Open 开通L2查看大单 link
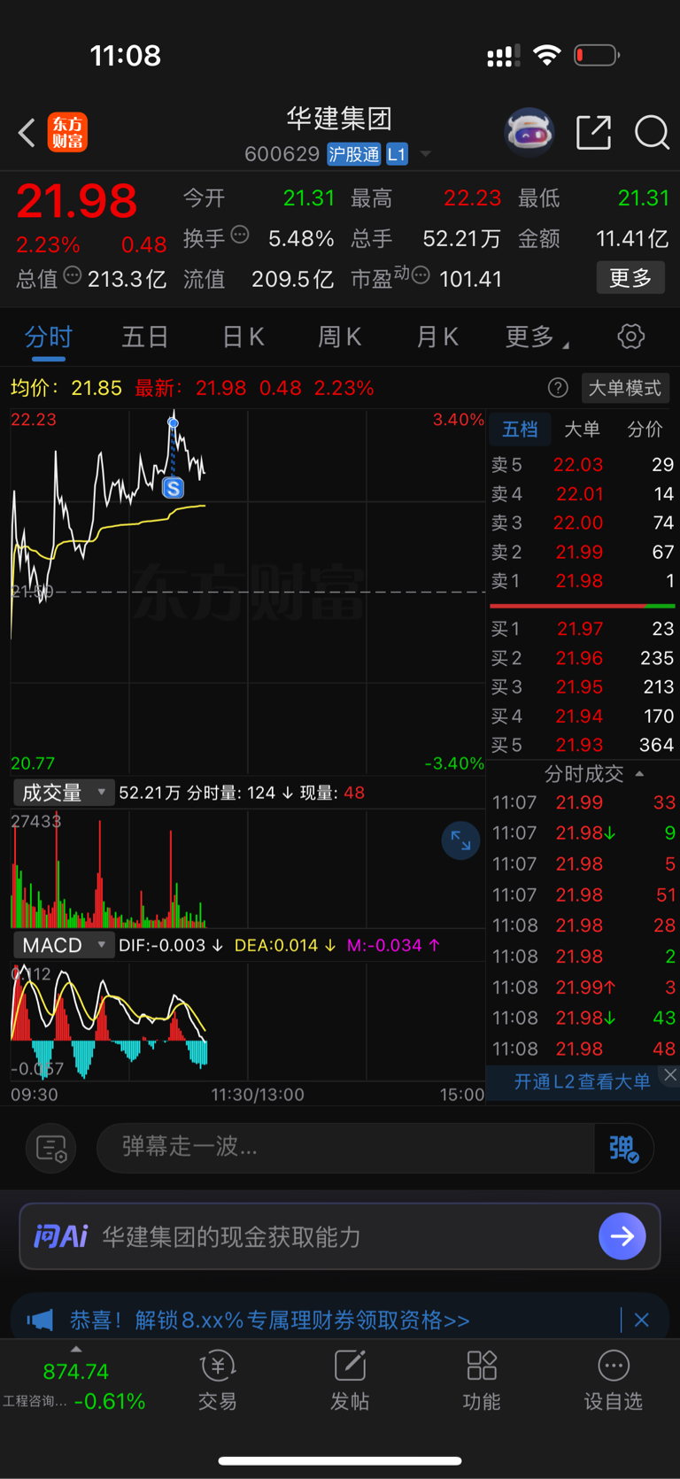The image size is (680, 1479). coord(582,1081)
